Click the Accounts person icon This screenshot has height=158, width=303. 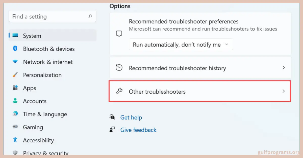pyautogui.click(x=15, y=101)
